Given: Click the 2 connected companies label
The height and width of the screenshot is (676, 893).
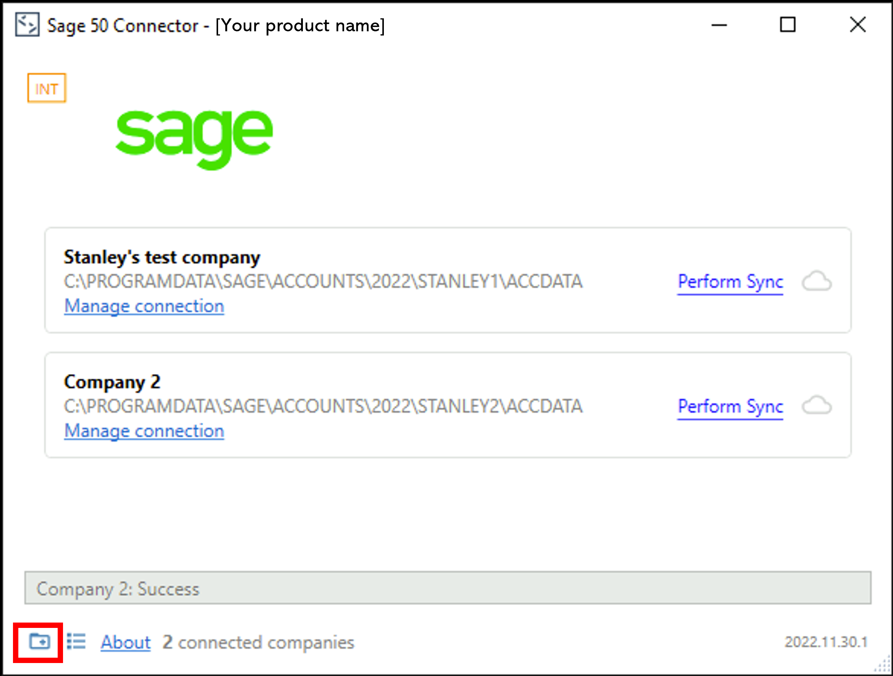Looking at the screenshot, I should click(x=258, y=642).
